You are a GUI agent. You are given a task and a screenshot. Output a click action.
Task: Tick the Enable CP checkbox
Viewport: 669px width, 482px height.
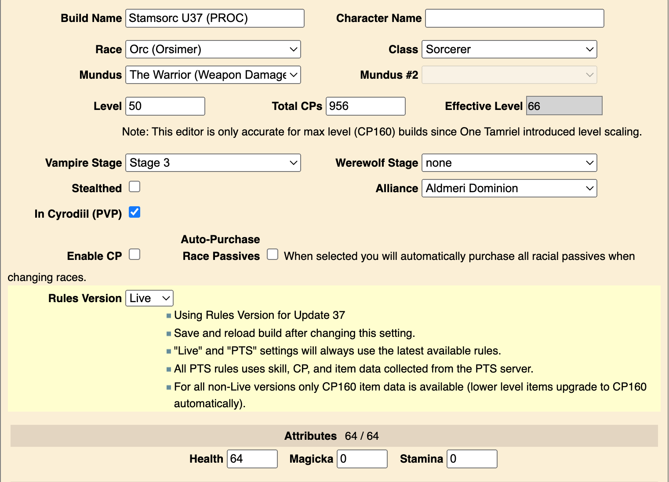coord(135,255)
